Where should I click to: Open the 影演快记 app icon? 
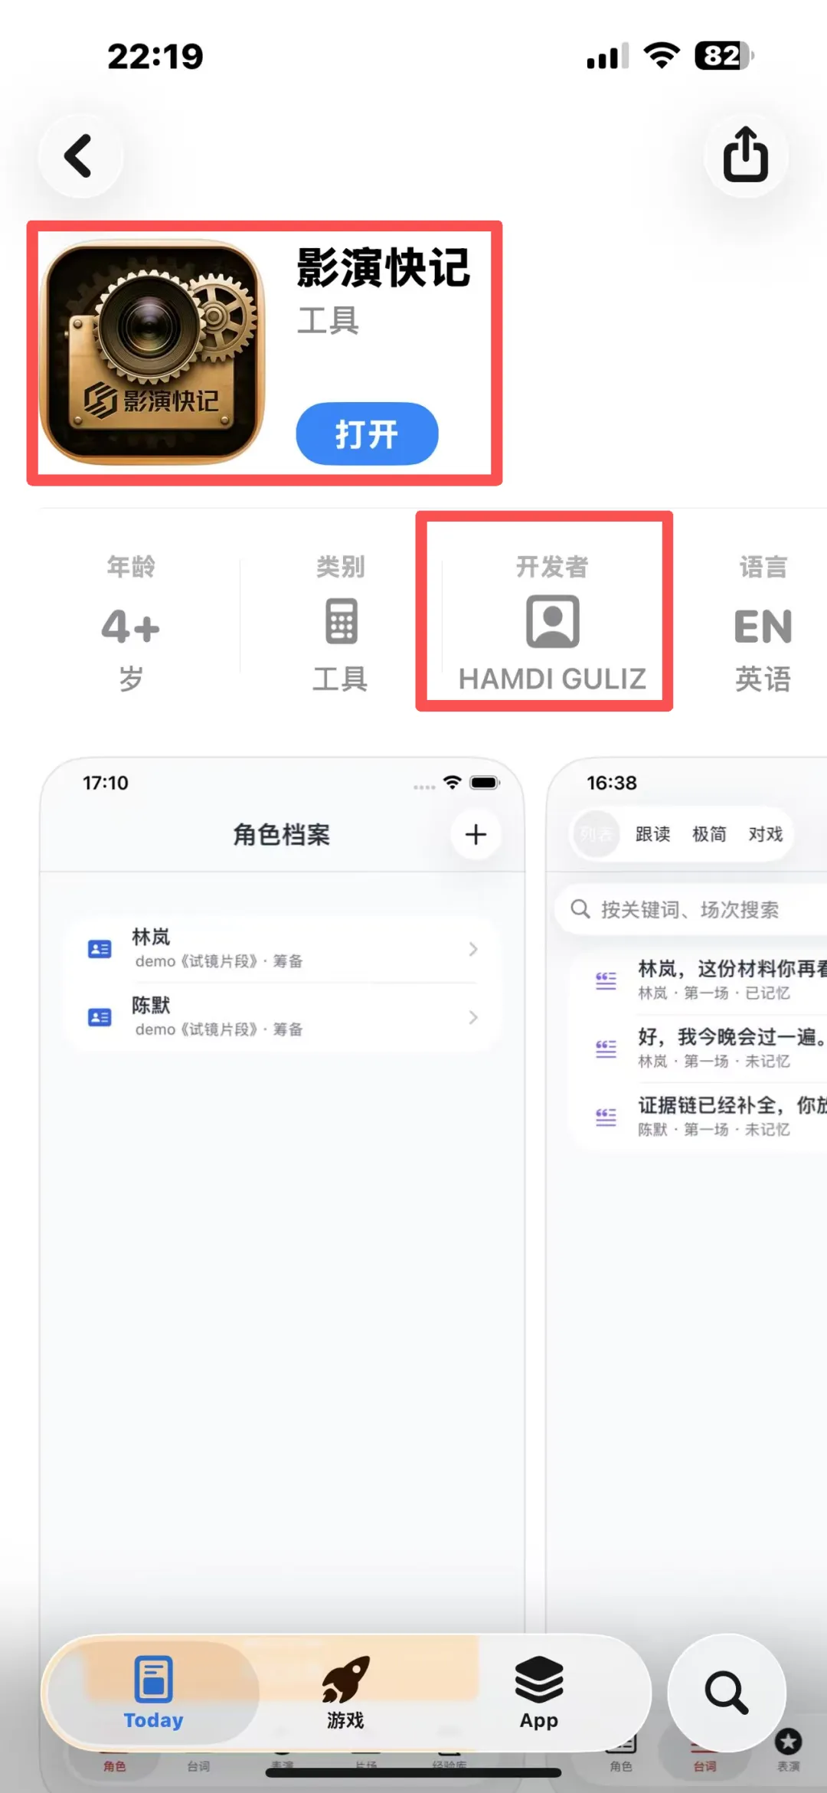pyautogui.click(x=152, y=352)
